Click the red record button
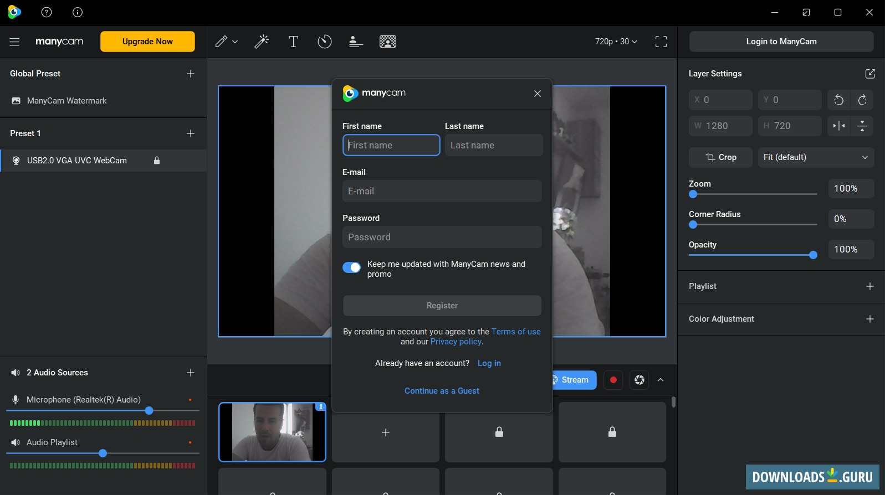Image resolution: width=885 pixels, height=495 pixels. point(613,380)
